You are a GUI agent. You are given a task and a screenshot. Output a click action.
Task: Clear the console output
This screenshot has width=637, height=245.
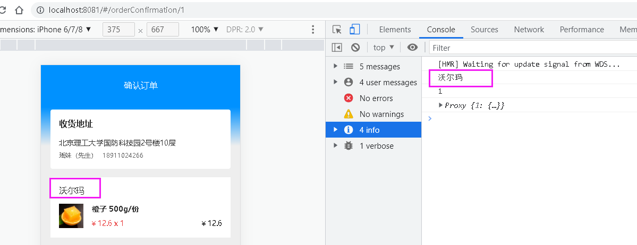355,48
